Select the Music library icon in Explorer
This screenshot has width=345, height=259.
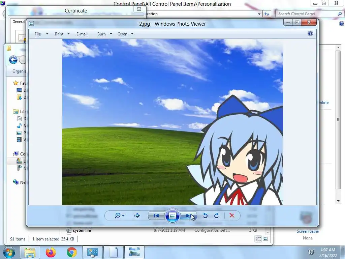(x=19, y=125)
